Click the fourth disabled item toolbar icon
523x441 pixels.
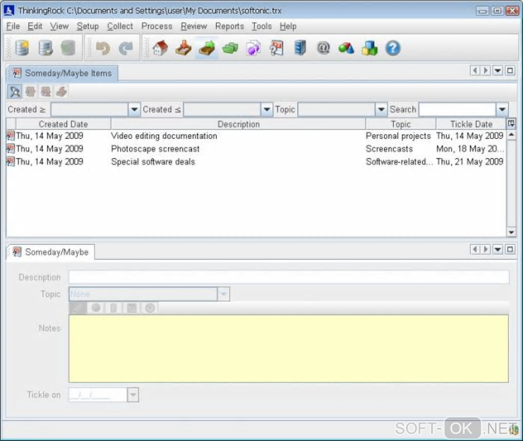coord(62,92)
